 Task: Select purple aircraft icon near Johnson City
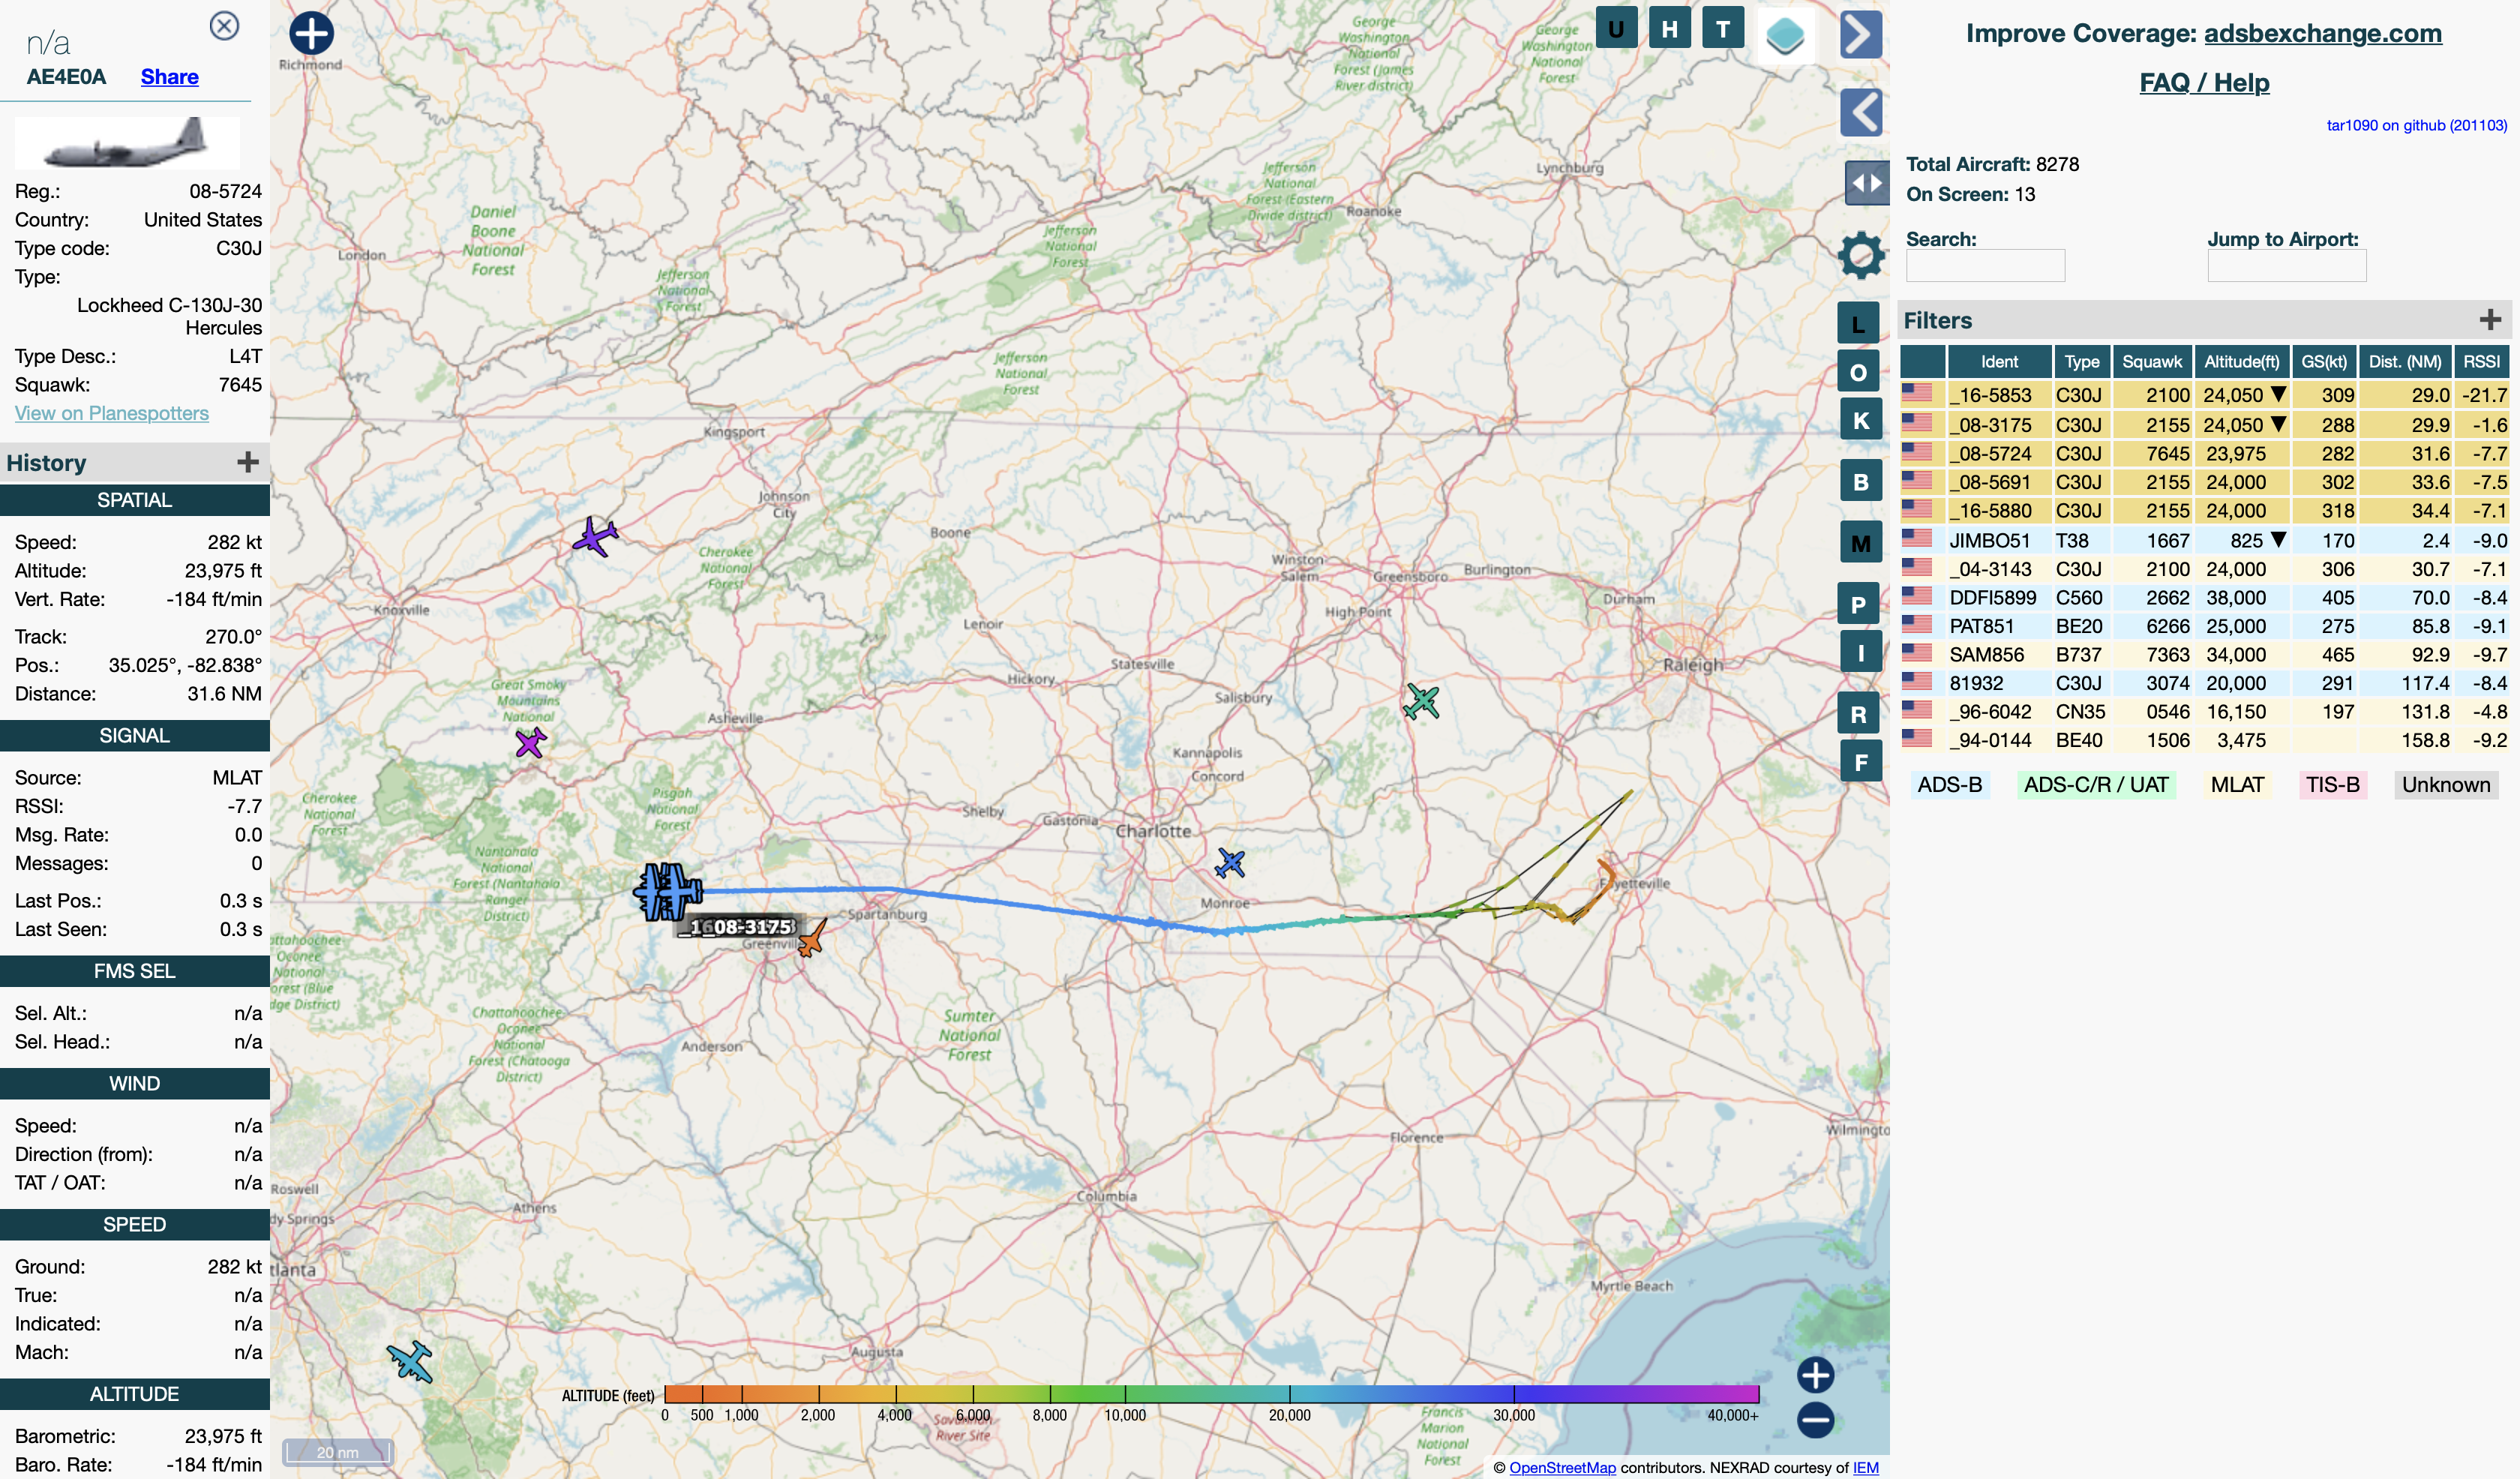(x=595, y=537)
